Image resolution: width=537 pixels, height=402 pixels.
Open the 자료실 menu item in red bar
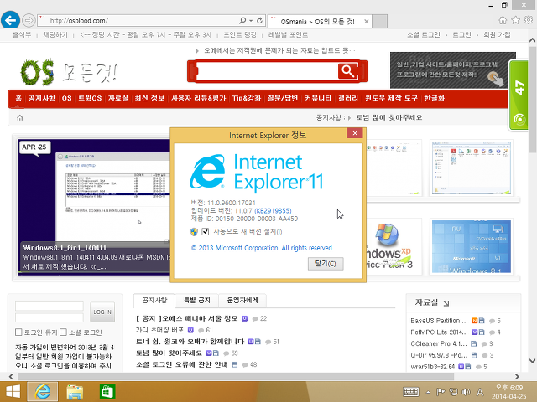pyautogui.click(x=117, y=99)
